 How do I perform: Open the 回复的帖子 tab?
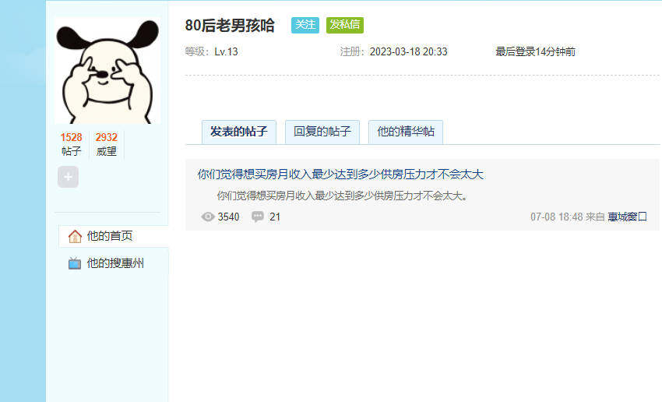click(322, 132)
